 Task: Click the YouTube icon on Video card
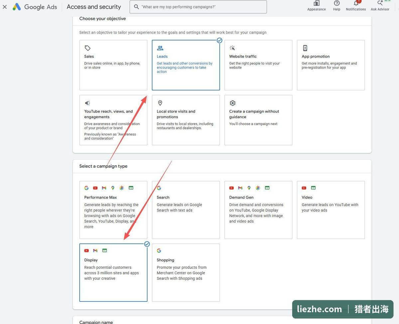304,188
